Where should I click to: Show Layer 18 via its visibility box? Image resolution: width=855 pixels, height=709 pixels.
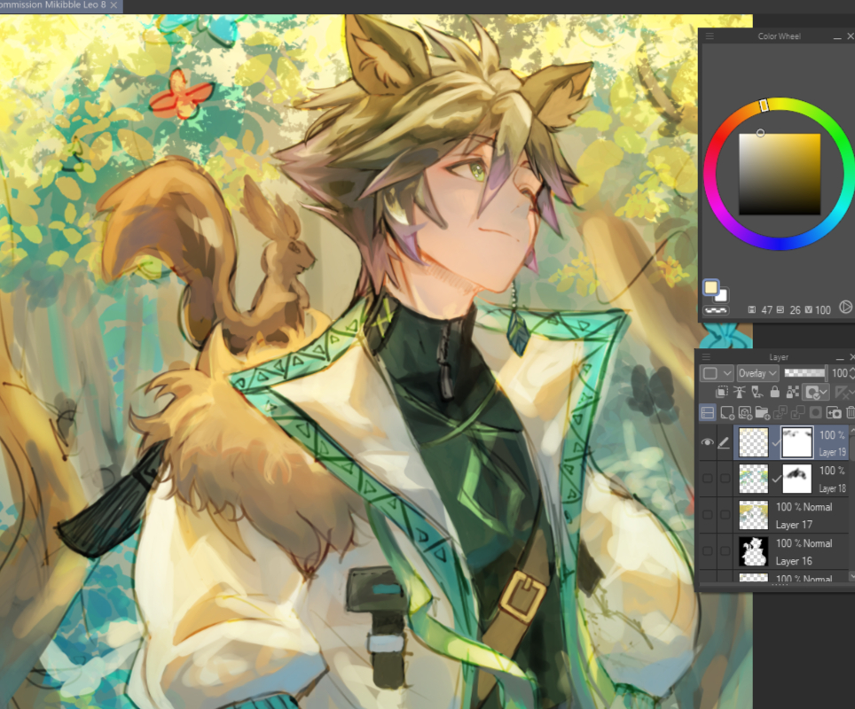[x=708, y=479]
